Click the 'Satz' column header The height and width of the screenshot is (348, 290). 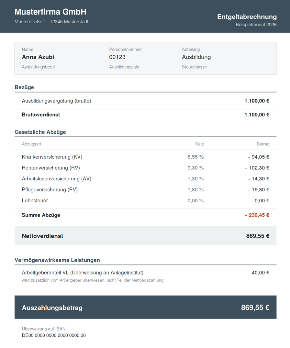[199, 144]
